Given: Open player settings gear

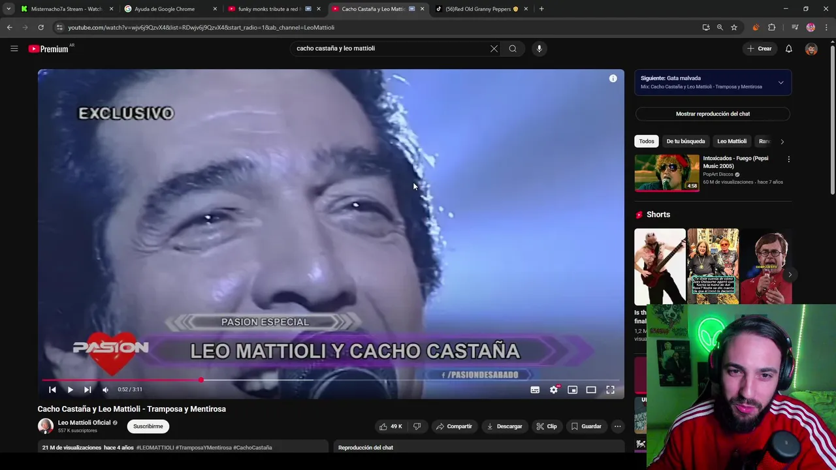Looking at the screenshot, I should click(x=554, y=390).
